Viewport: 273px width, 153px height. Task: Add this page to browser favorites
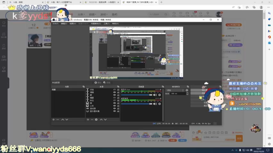click(x=239, y=7)
